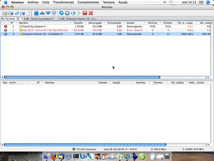Open the Ayuda menu
214x161 pixels.
123,2
